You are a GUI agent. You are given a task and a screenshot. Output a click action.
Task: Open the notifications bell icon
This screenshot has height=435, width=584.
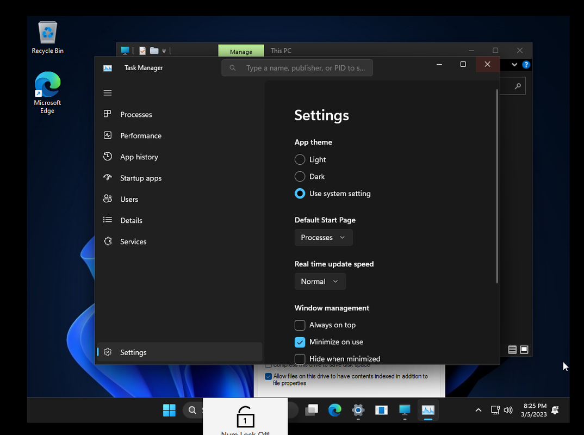coord(555,411)
